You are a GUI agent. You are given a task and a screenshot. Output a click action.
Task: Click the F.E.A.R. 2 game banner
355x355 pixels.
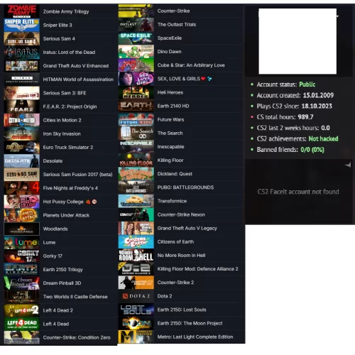[21, 106]
